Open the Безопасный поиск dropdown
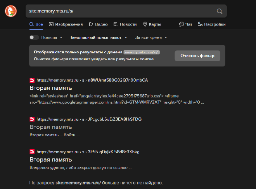Screen dimensions: 256x189 [99, 37]
